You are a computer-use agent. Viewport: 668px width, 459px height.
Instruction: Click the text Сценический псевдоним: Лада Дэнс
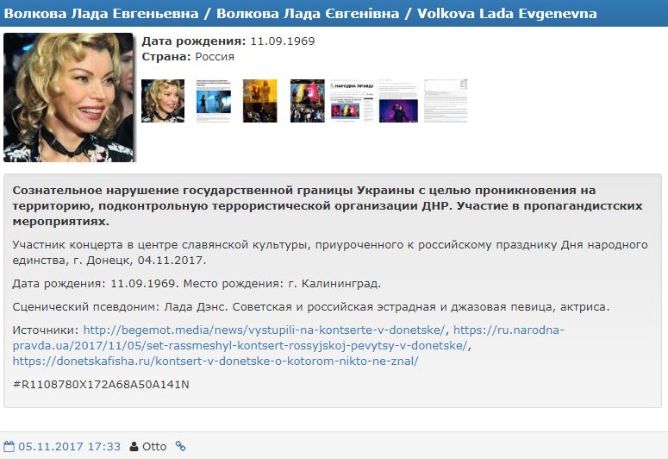pyautogui.click(x=120, y=306)
